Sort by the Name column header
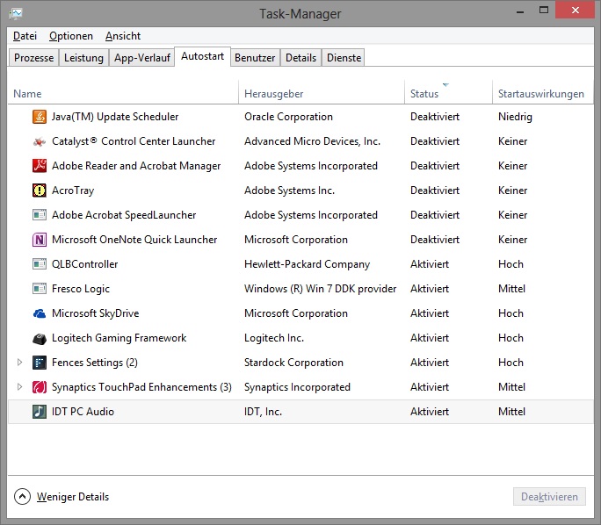The width and height of the screenshot is (601, 525). (x=123, y=94)
